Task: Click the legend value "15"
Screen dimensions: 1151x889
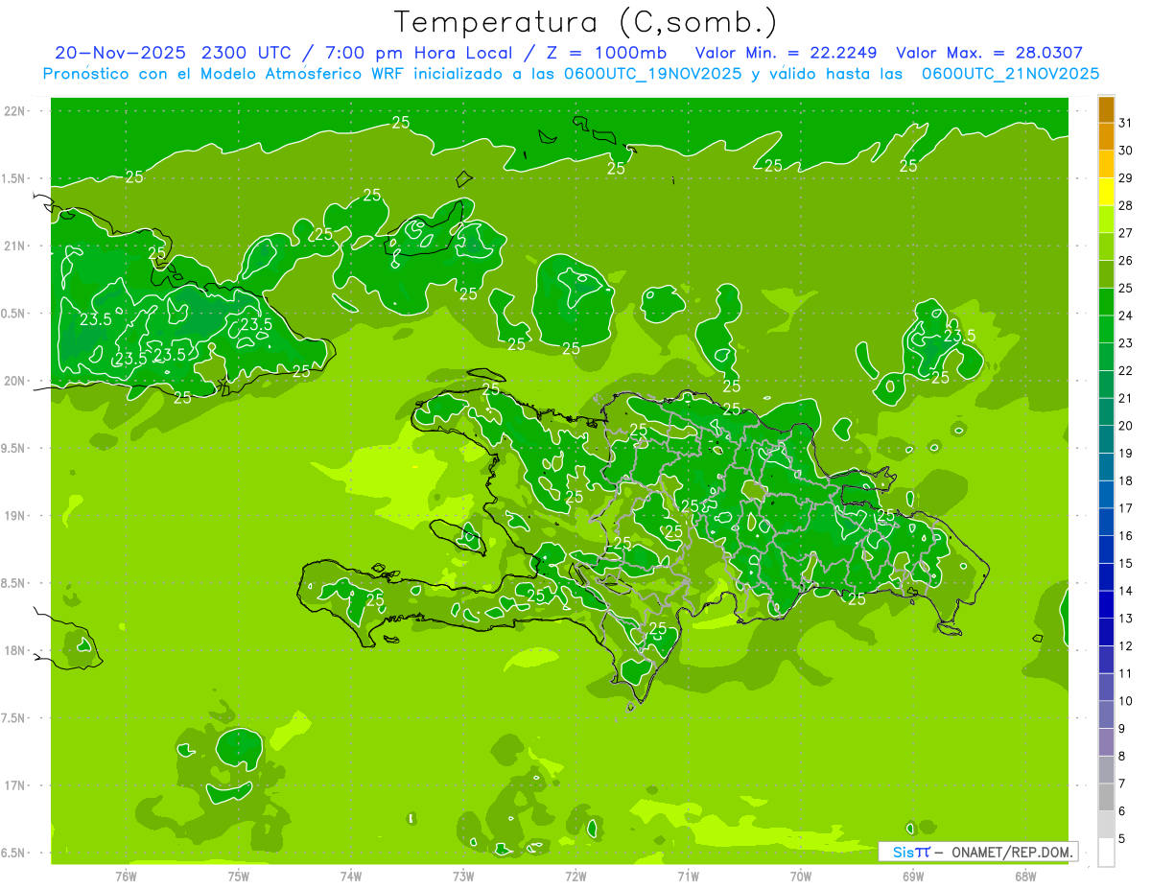Action: click(x=1126, y=563)
